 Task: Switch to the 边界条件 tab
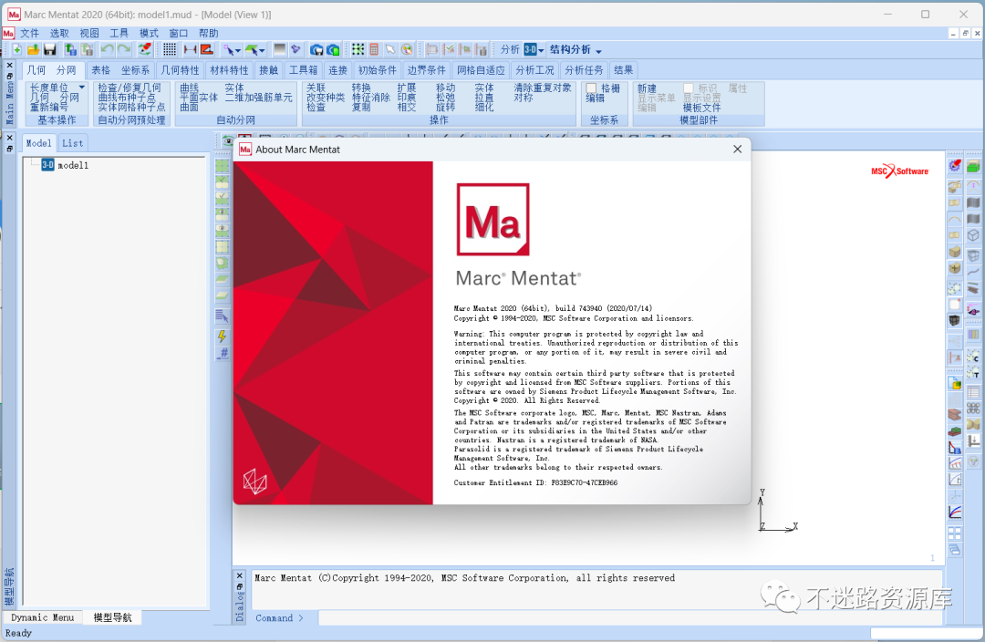427,70
